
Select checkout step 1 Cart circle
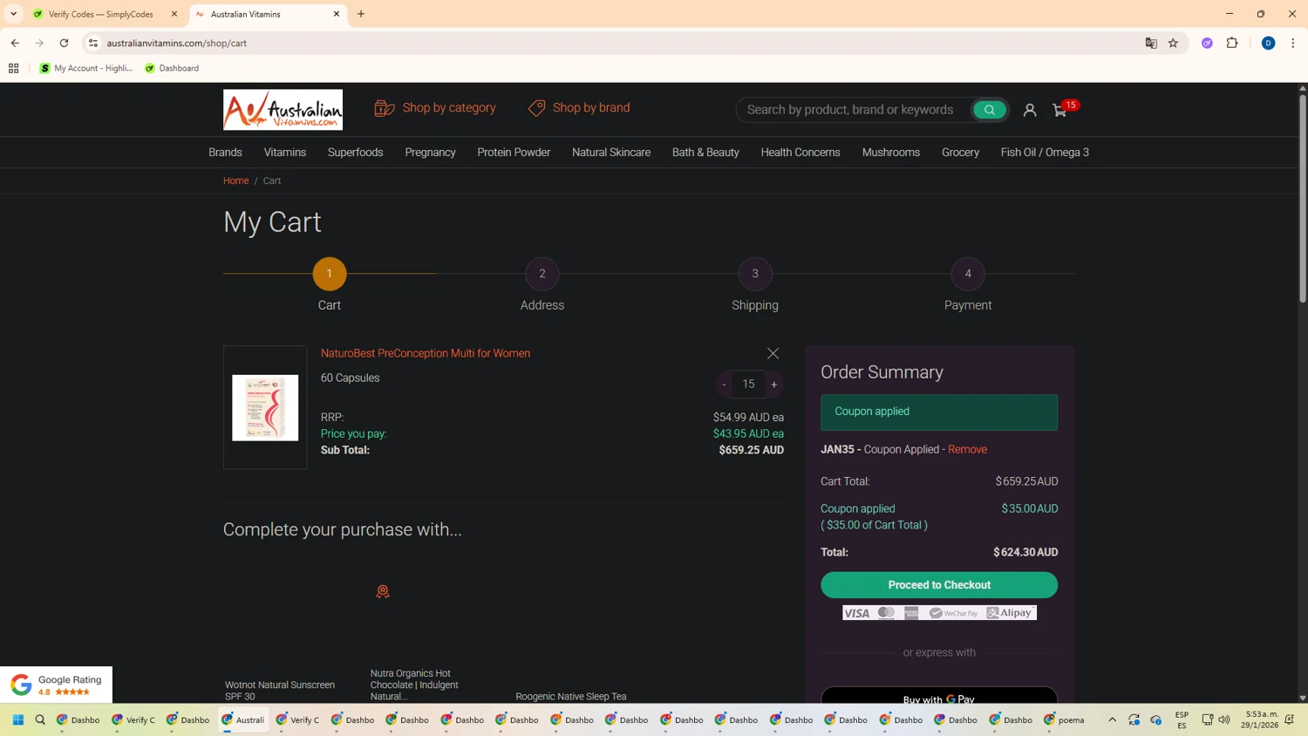click(330, 274)
